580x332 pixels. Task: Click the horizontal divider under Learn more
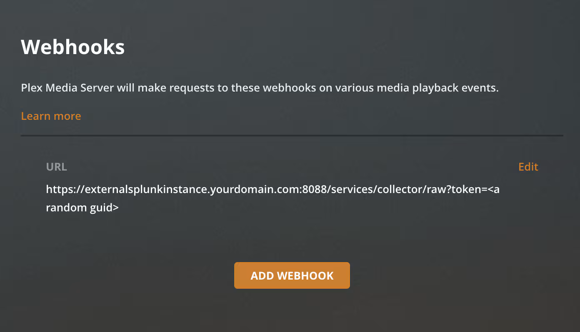click(292, 136)
